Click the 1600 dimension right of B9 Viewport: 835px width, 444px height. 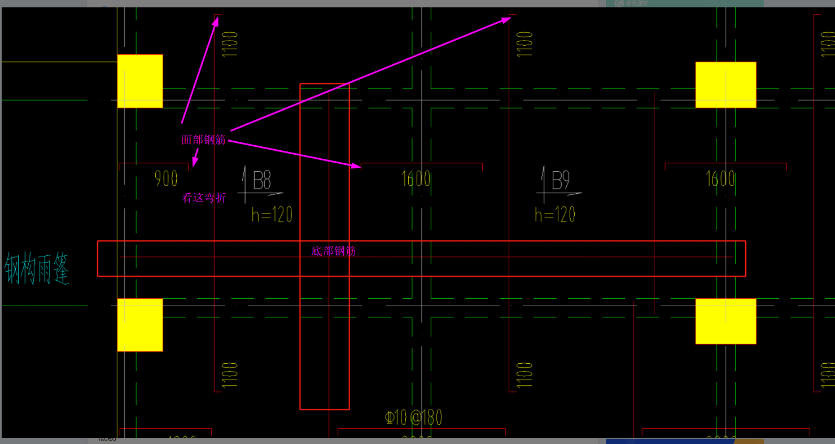click(x=720, y=179)
